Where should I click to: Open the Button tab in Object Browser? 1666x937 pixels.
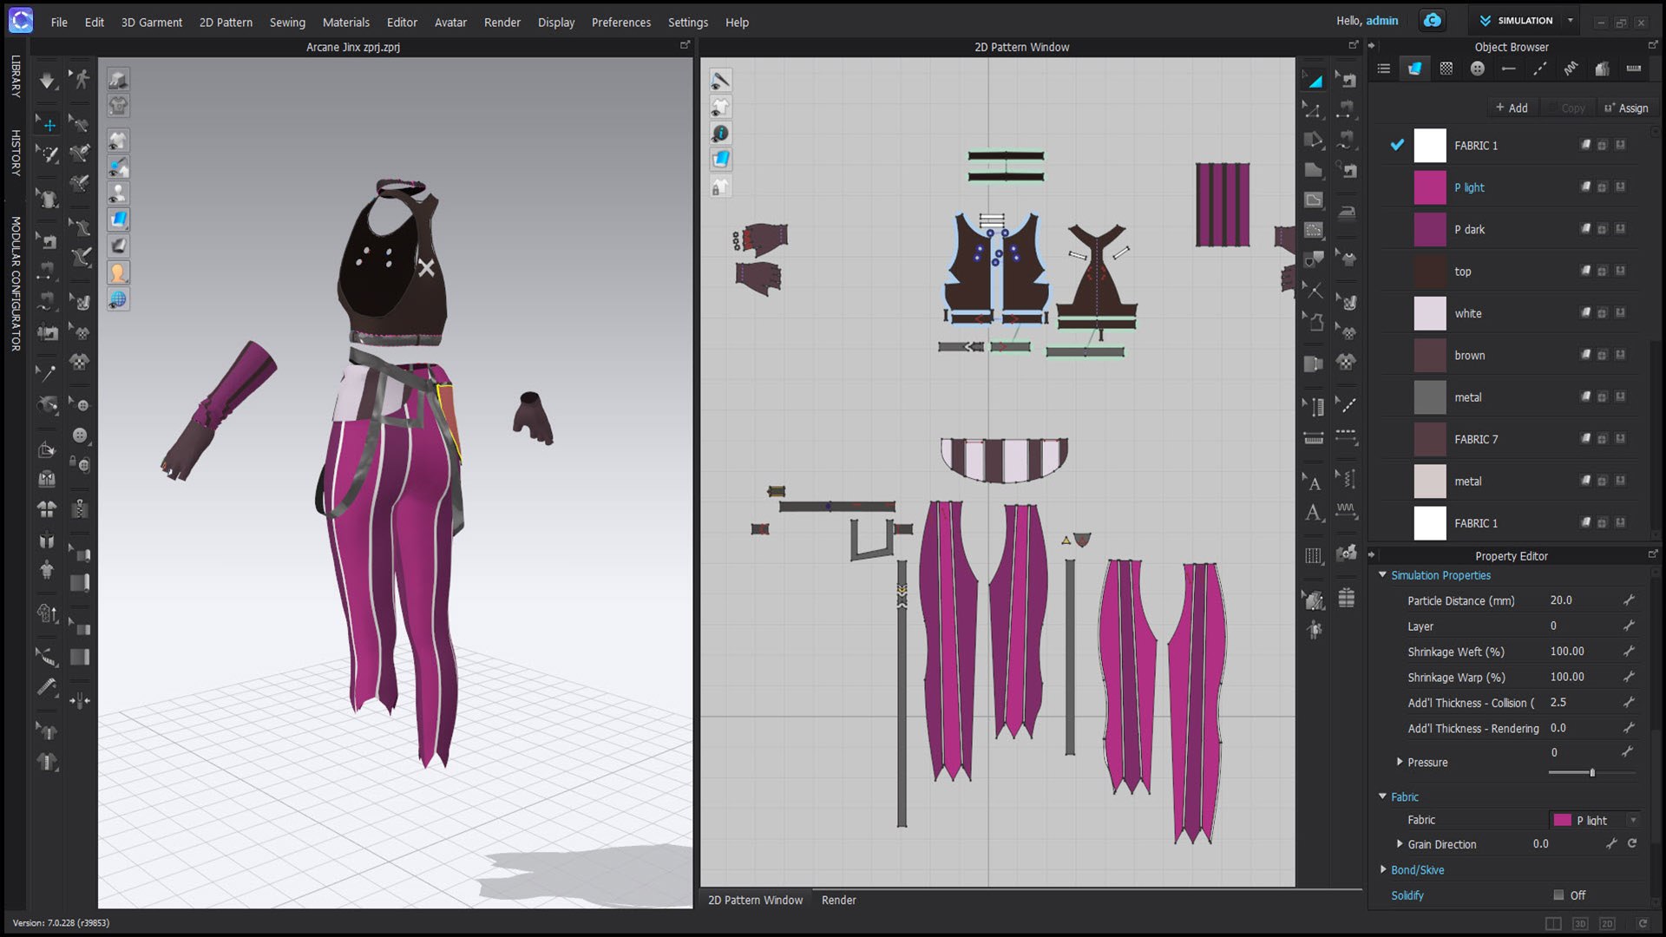(x=1477, y=69)
